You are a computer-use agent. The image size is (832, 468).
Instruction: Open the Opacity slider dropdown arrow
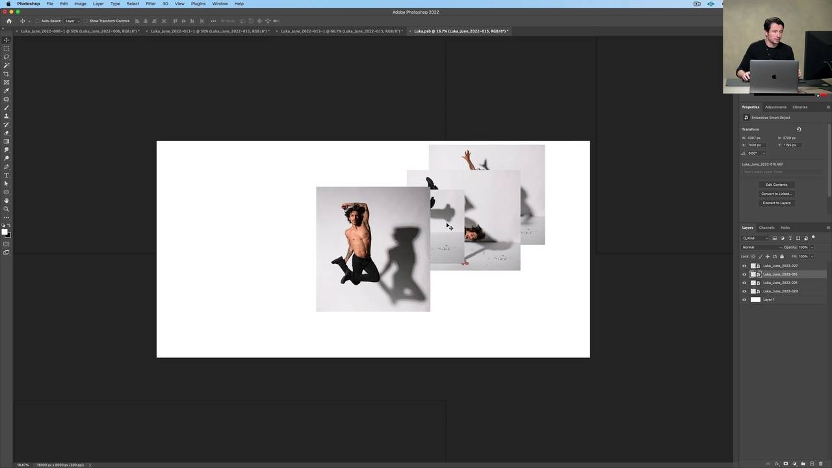(x=812, y=247)
